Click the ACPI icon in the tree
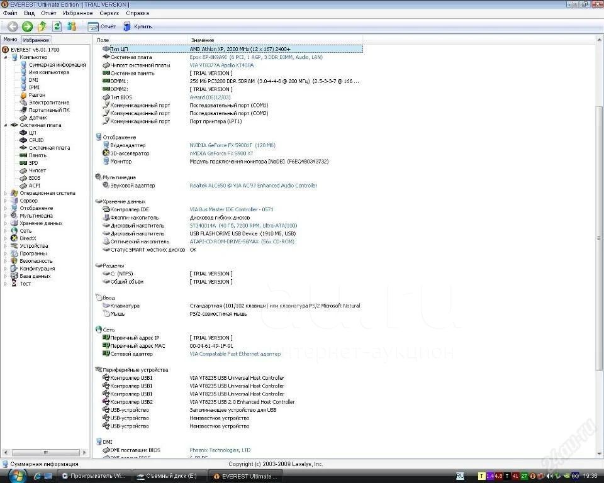The image size is (604, 483). [x=23, y=186]
